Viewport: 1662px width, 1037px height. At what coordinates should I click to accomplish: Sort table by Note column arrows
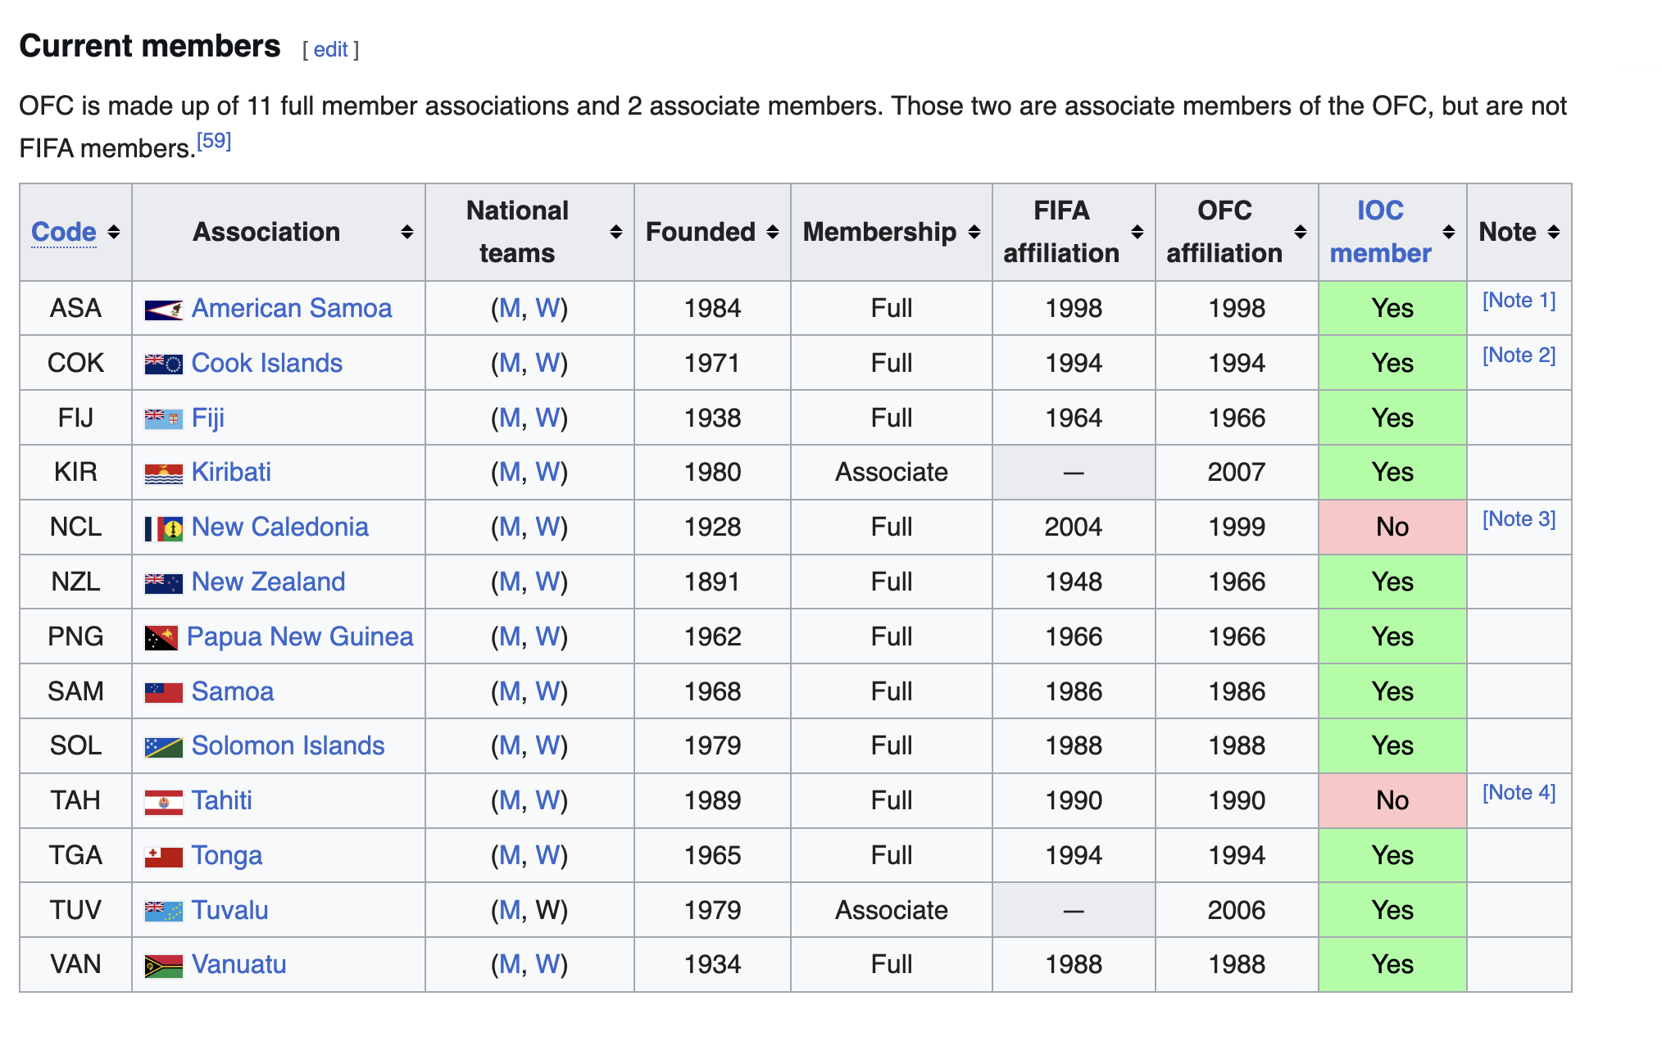1554,233
